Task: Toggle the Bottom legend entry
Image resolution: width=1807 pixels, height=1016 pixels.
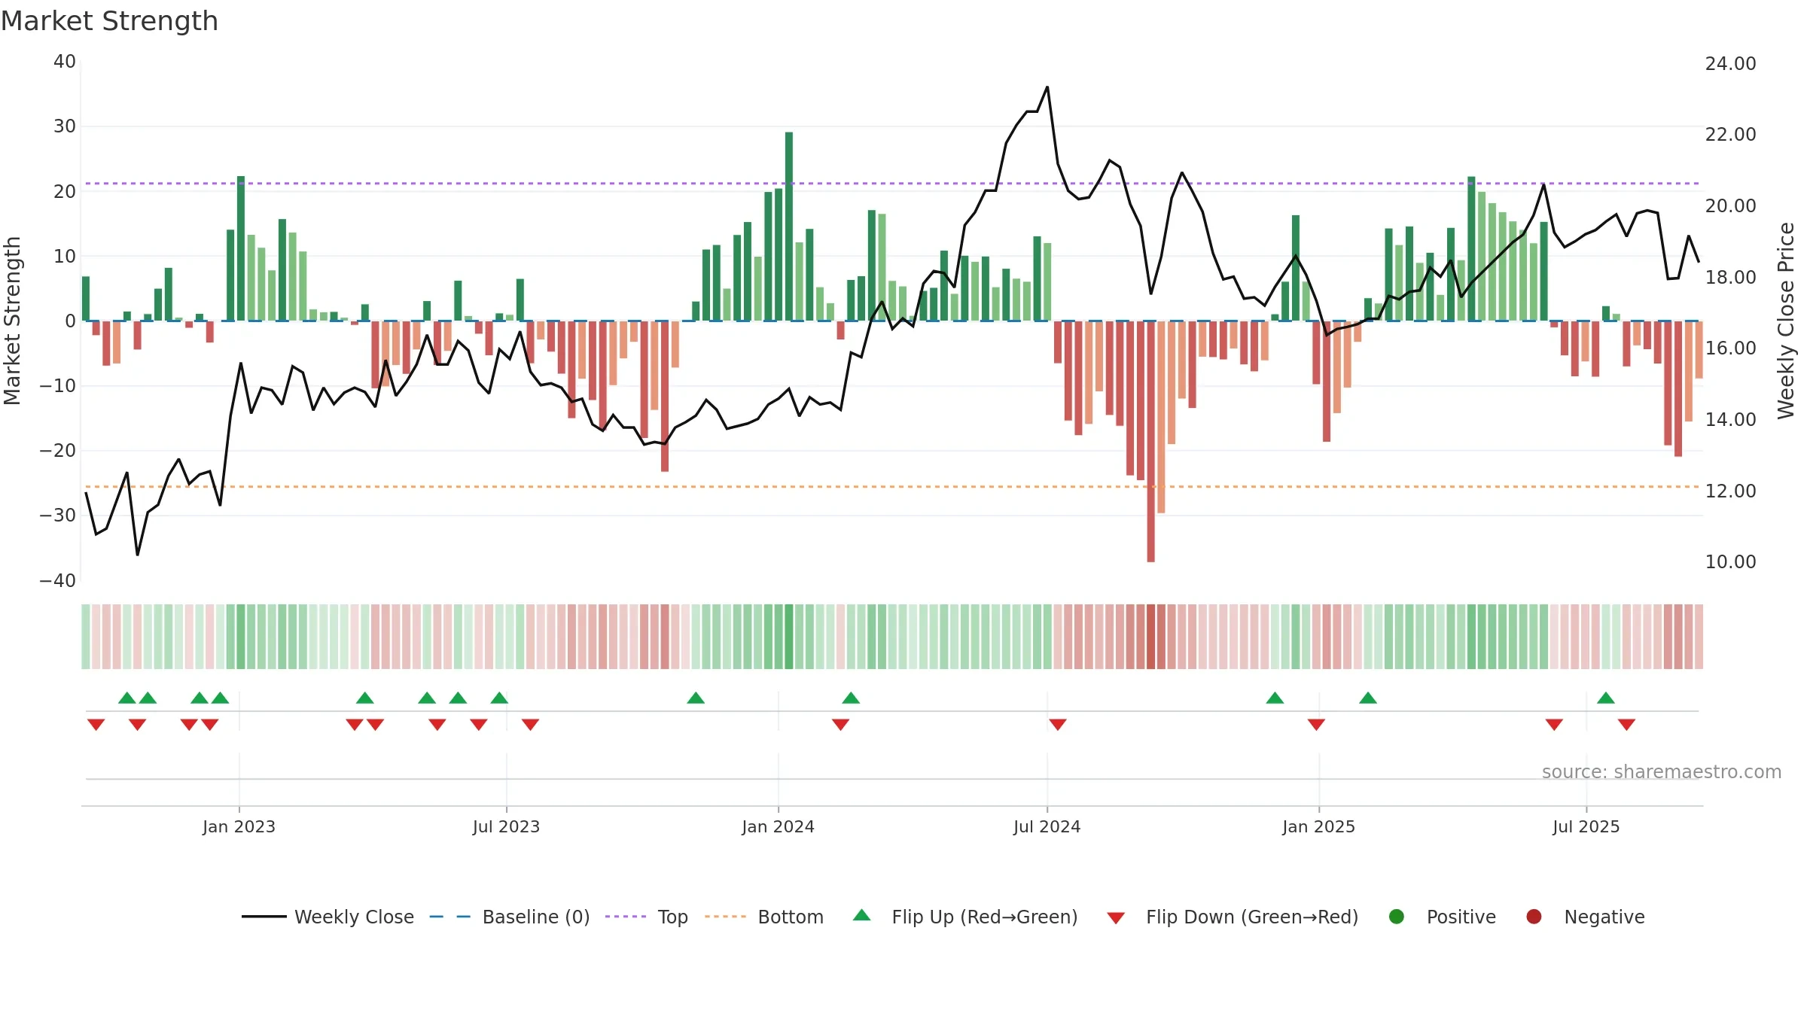Action: click(763, 917)
